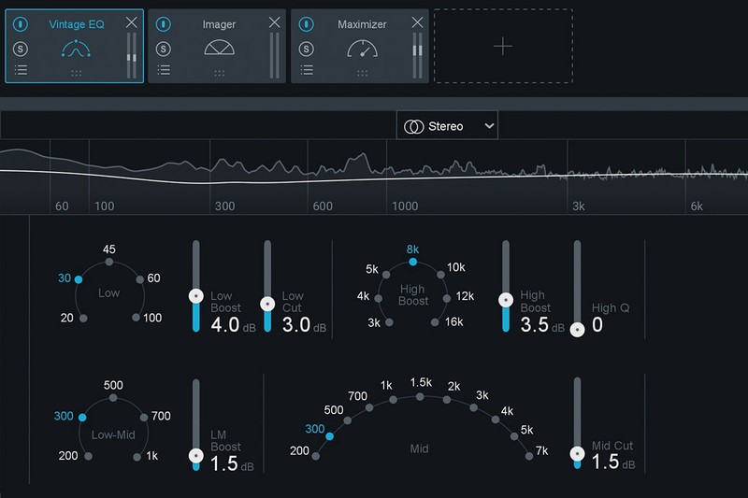Solo the Maximizer module

tap(306, 48)
